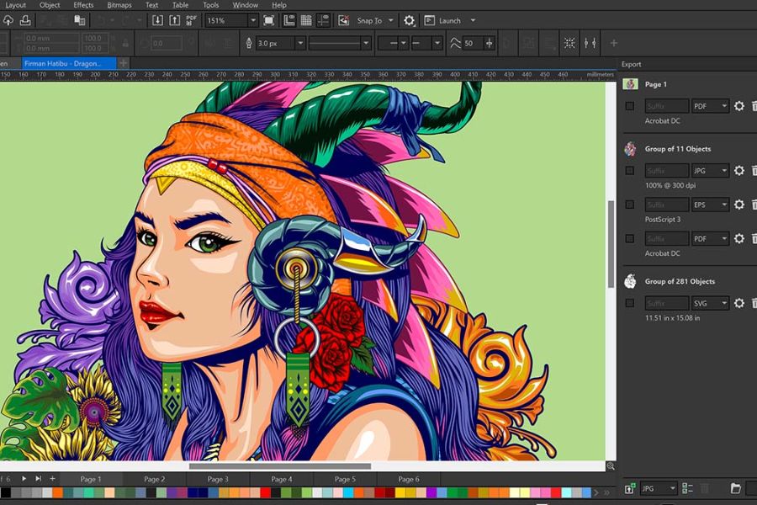
Task: Click the zoom navigator icon at the canvas corner
Action: [x=611, y=466]
